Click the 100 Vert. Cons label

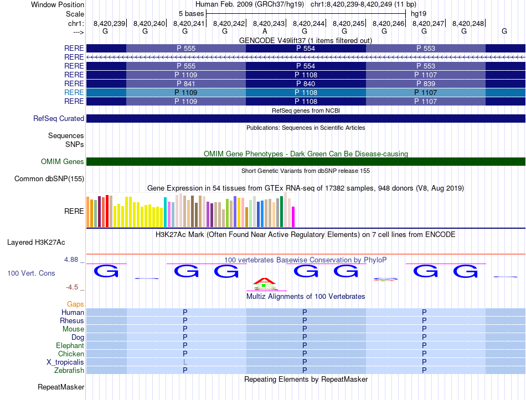(31, 273)
